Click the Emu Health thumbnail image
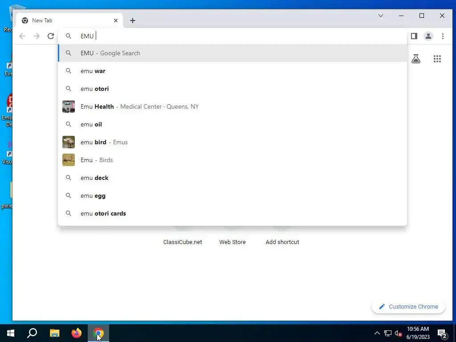Screen dimensions: 456x342 pos(69,106)
